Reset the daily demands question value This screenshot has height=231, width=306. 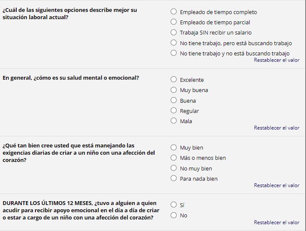[277, 185]
